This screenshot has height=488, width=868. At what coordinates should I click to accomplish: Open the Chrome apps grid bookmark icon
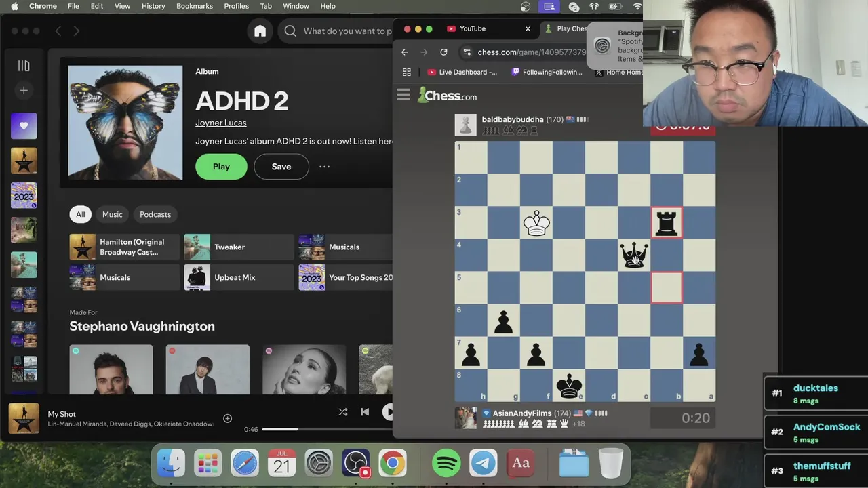pyautogui.click(x=407, y=72)
